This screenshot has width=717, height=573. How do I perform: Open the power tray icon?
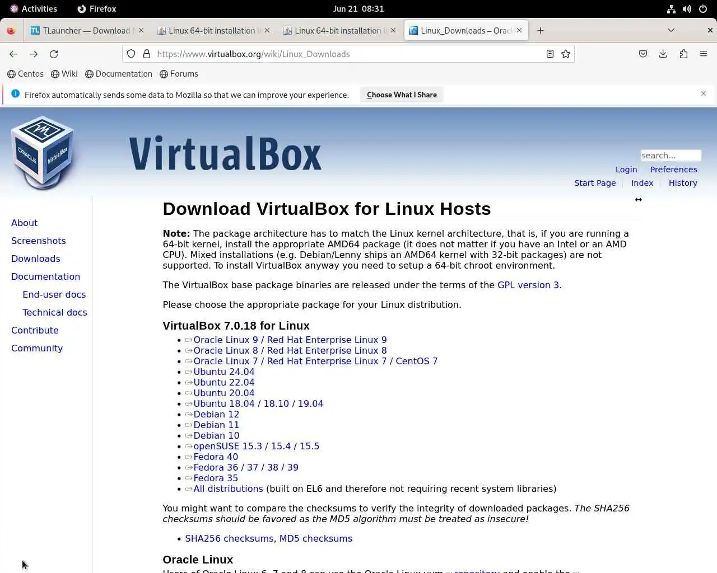702,9
